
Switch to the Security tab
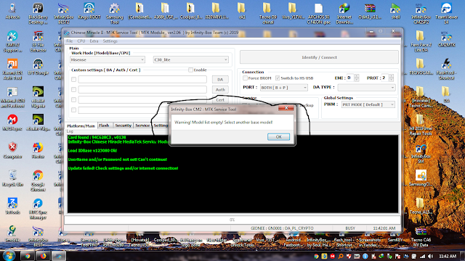tap(123, 125)
